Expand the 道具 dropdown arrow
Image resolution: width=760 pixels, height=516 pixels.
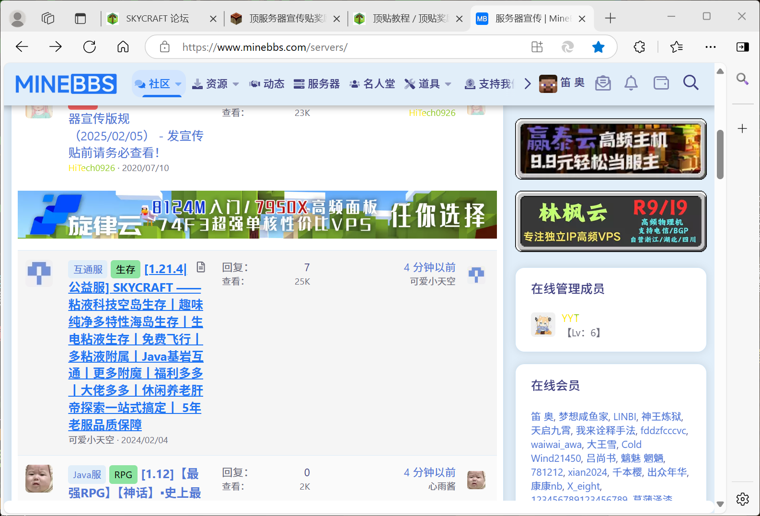[448, 84]
